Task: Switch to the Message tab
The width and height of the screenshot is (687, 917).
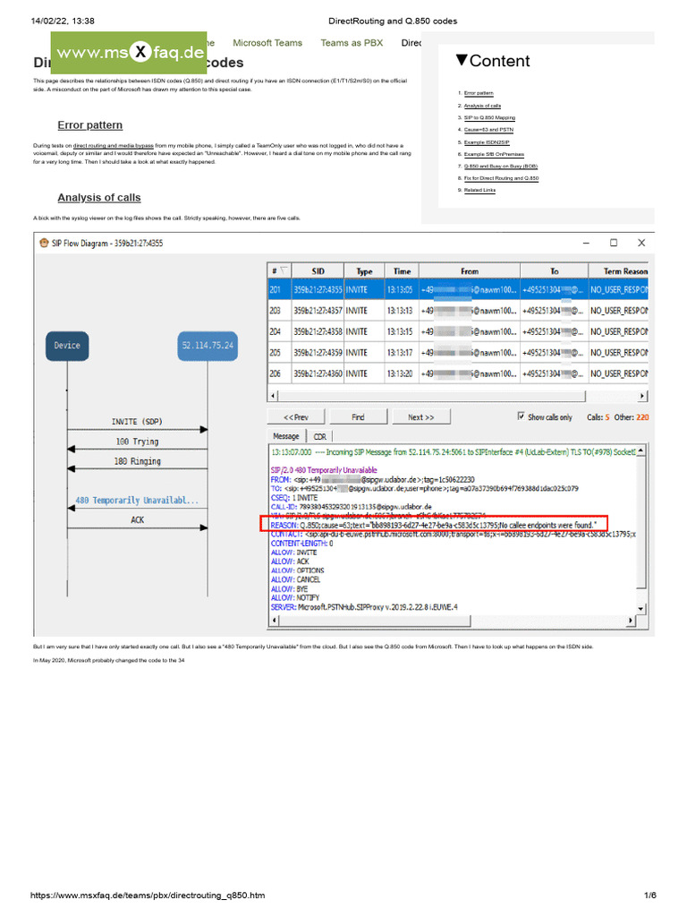Action: [286, 436]
